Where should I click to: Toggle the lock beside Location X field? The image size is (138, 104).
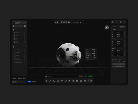125,32
